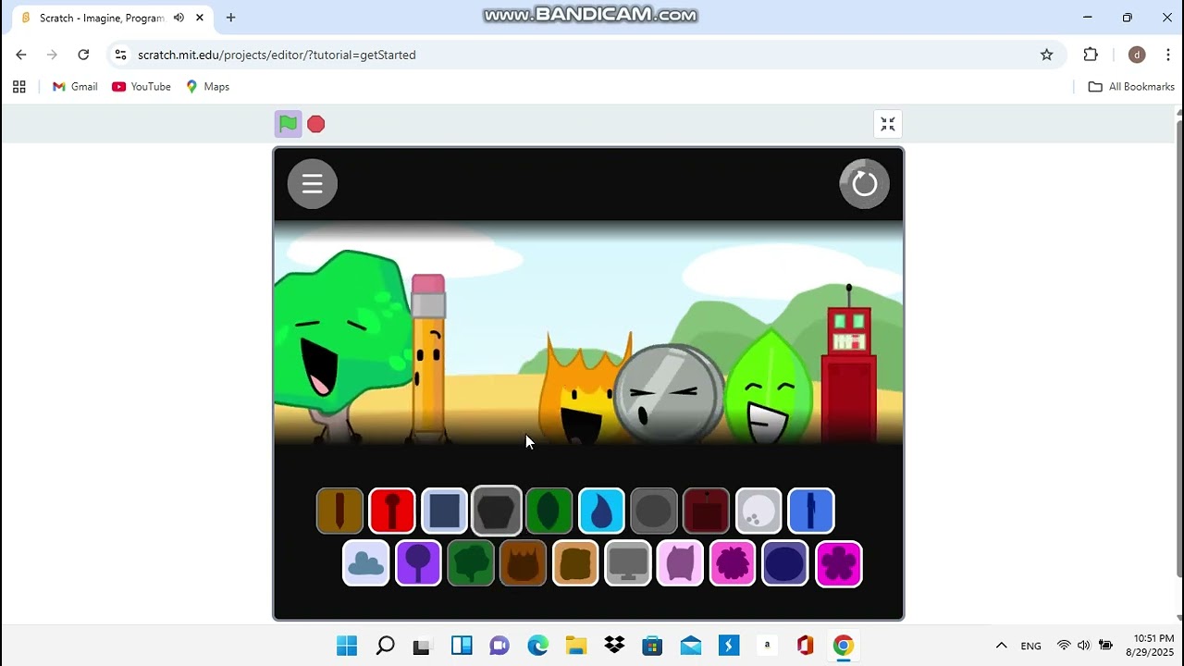Click the circular reset arrow button

864,184
